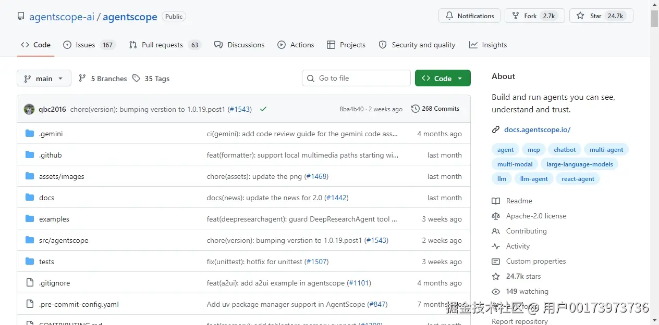Click the Activity pulse icon
This screenshot has width=659, height=325.
[496, 246]
